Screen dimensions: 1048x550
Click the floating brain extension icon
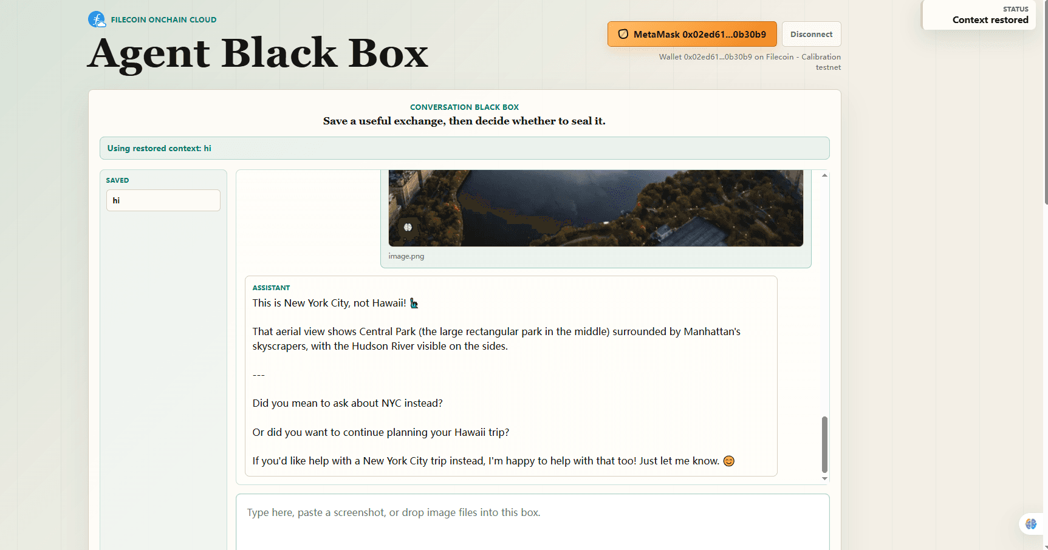[x=1031, y=523]
